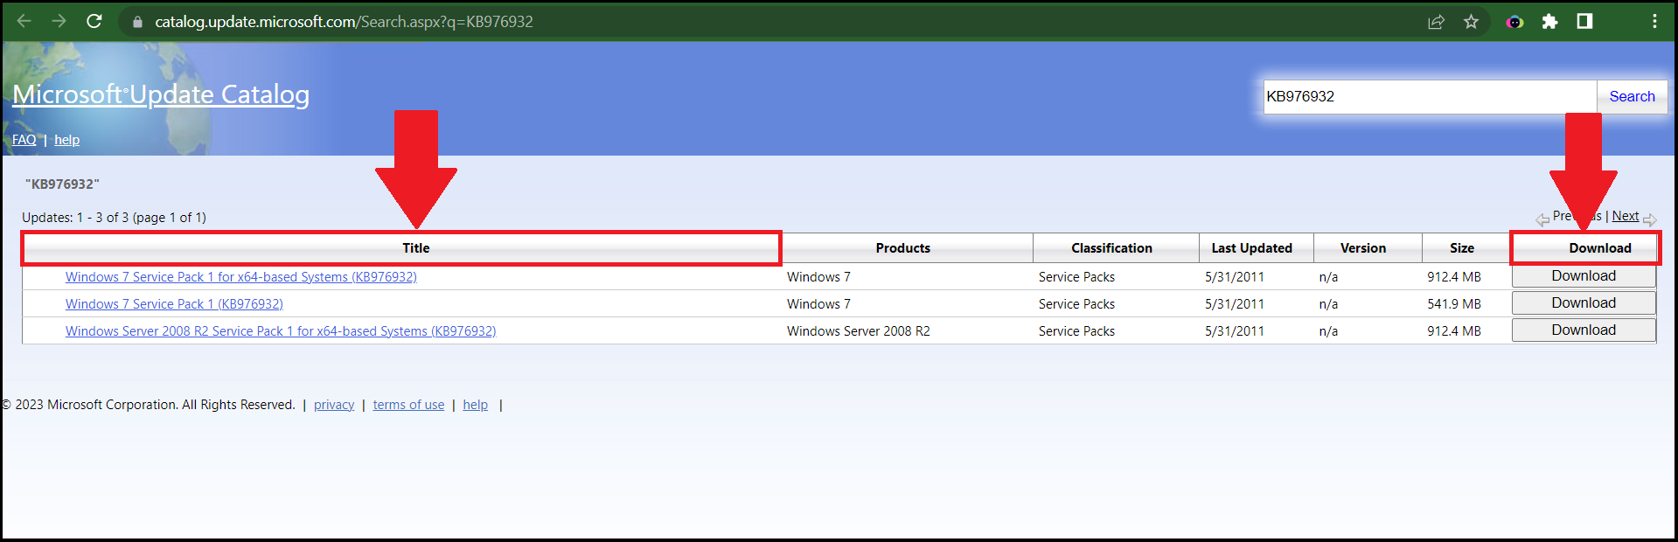Sort results by Size column header
The image size is (1678, 542).
(1461, 248)
